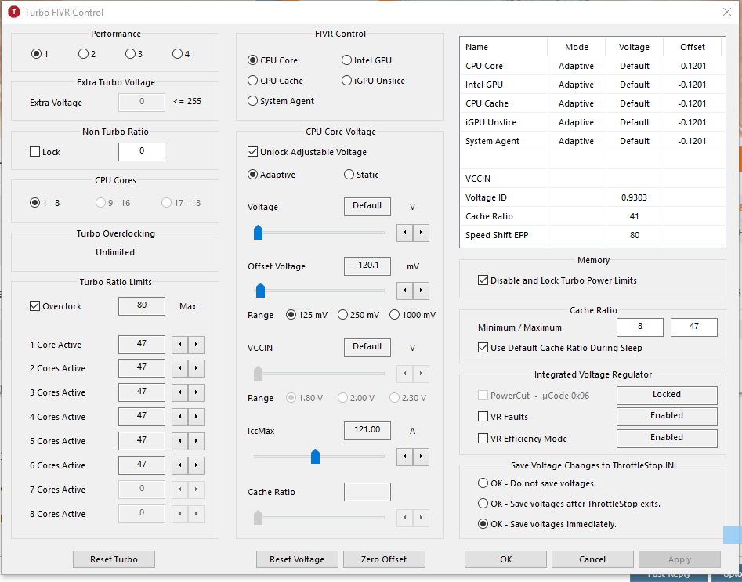The height and width of the screenshot is (582, 742).
Task: Click the Cache Ratio minimum field
Action: point(640,327)
